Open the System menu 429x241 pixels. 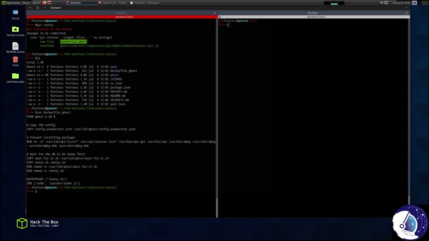(x=37, y=3)
